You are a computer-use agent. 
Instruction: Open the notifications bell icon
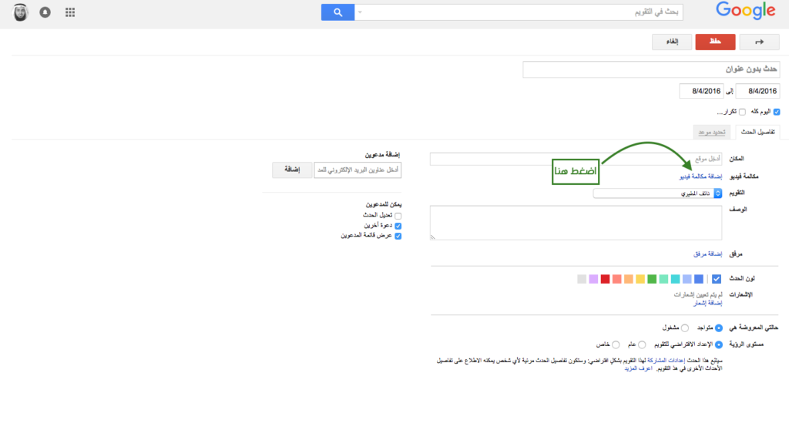click(45, 12)
